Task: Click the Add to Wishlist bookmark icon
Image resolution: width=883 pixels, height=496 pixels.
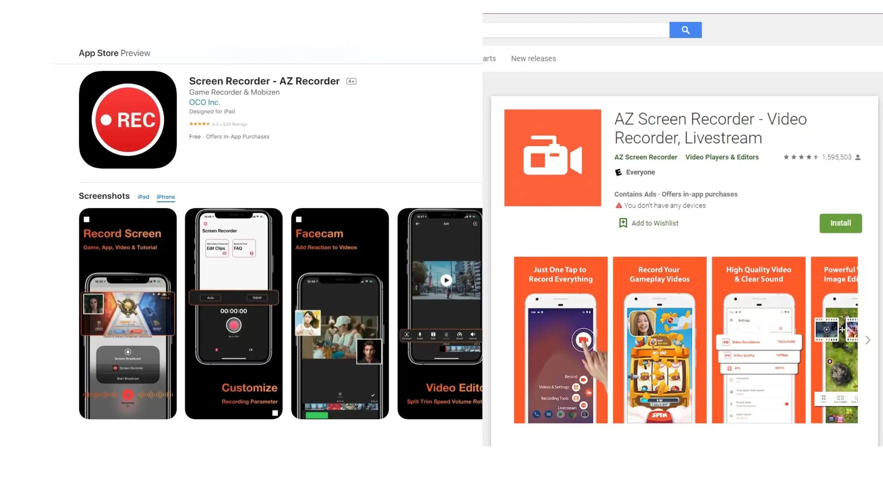Action: 623,223
